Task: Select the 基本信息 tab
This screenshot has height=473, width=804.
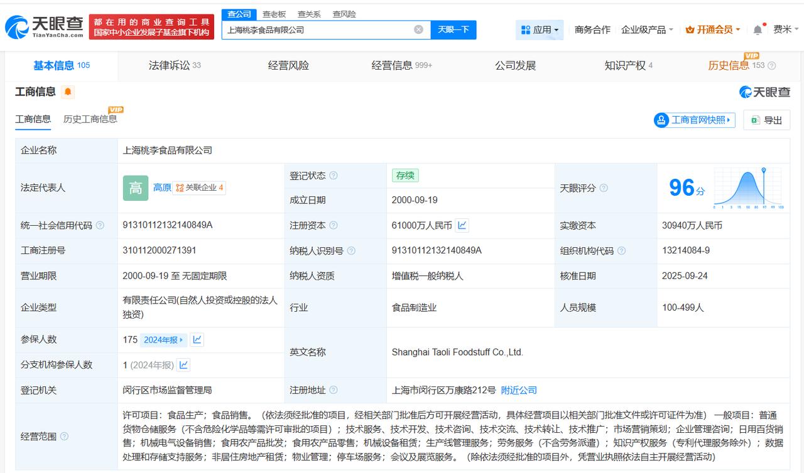Action: [x=62, y=65]
